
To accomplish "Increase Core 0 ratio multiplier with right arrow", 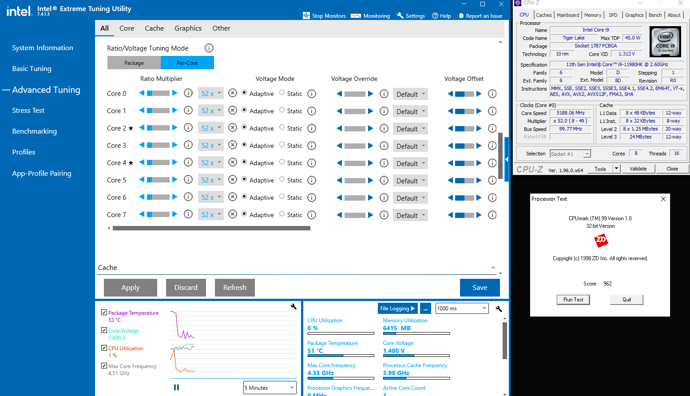I will pyautogui.click(x=175, y=93).
